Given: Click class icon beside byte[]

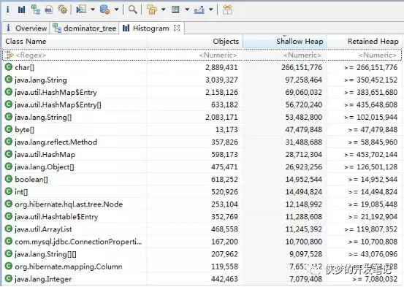Looking at the screenshot, I should tap(9, 129).
